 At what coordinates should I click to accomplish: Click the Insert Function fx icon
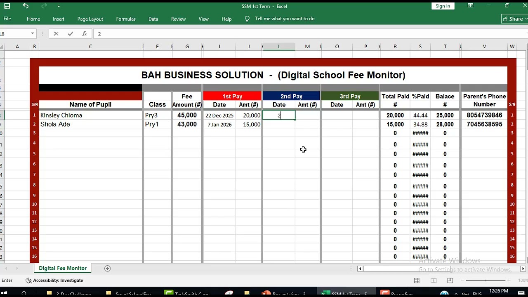(84, 34)
